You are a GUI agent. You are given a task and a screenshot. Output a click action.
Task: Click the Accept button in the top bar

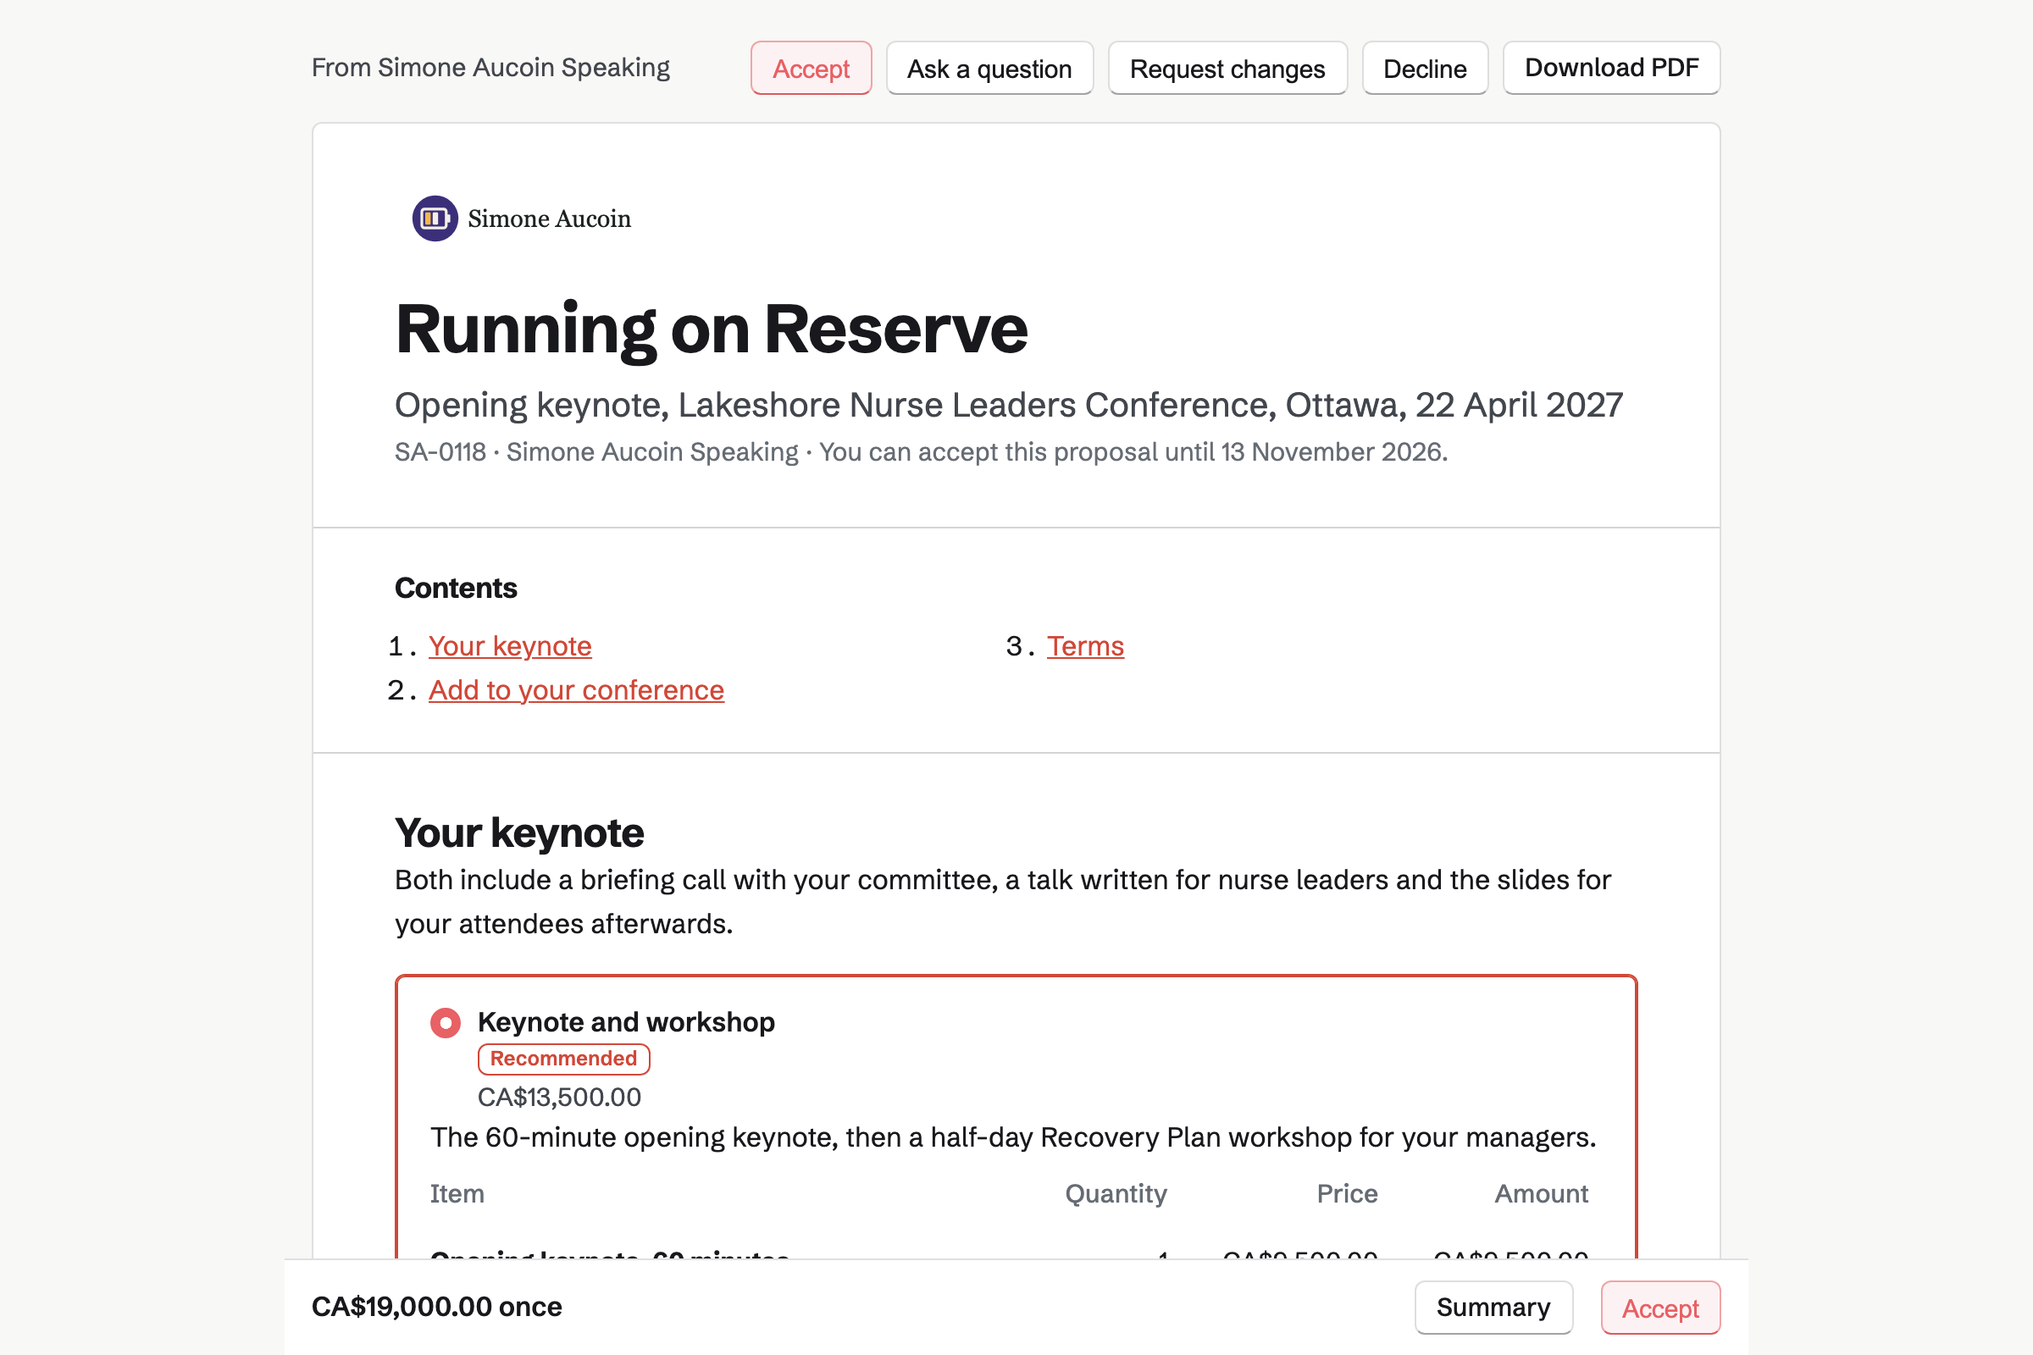(x=811, y=69)
